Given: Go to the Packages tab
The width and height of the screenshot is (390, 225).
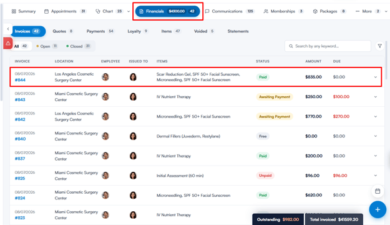Looking at the screenshot, I should (x=329, y=11).
